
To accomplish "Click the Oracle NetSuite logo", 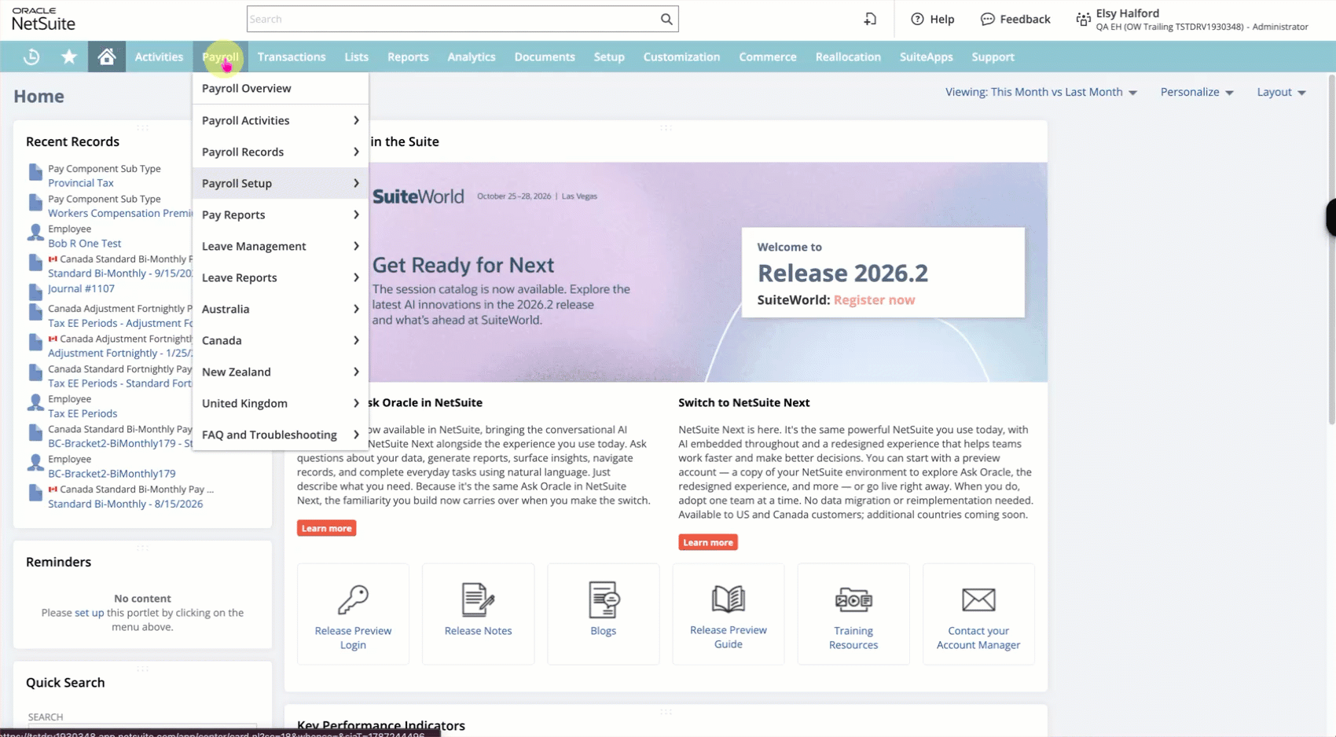I will tap(44, 19).
